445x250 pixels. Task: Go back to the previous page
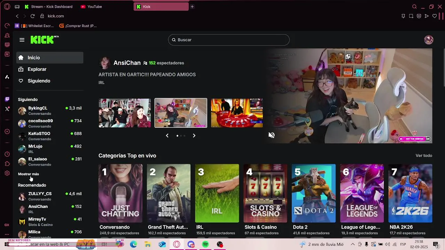point(17,16)
